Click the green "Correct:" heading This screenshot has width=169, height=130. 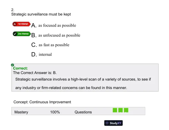coord(20,68)
